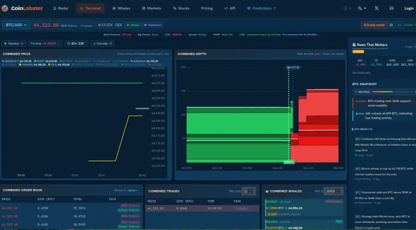
Task: Toggle HTX series in legend
Action: tap(89, 65)
